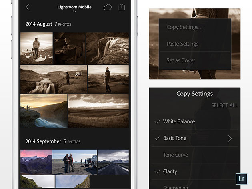Select two hikers on black sand photo
Viewport: 252px width, 189px height.
coord(74,161)
